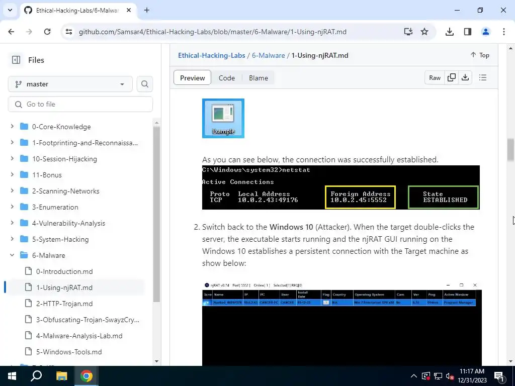
Task: Copy raw file contents icon
Action: point(452,77)
